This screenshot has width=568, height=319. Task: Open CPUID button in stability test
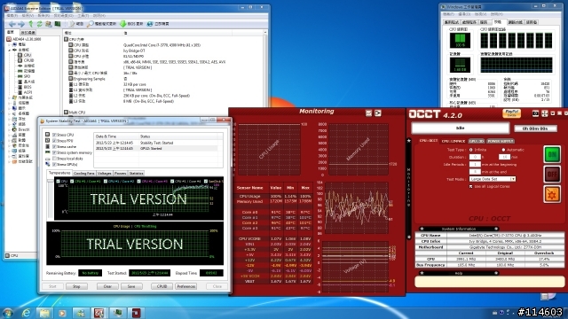[162, 286]
